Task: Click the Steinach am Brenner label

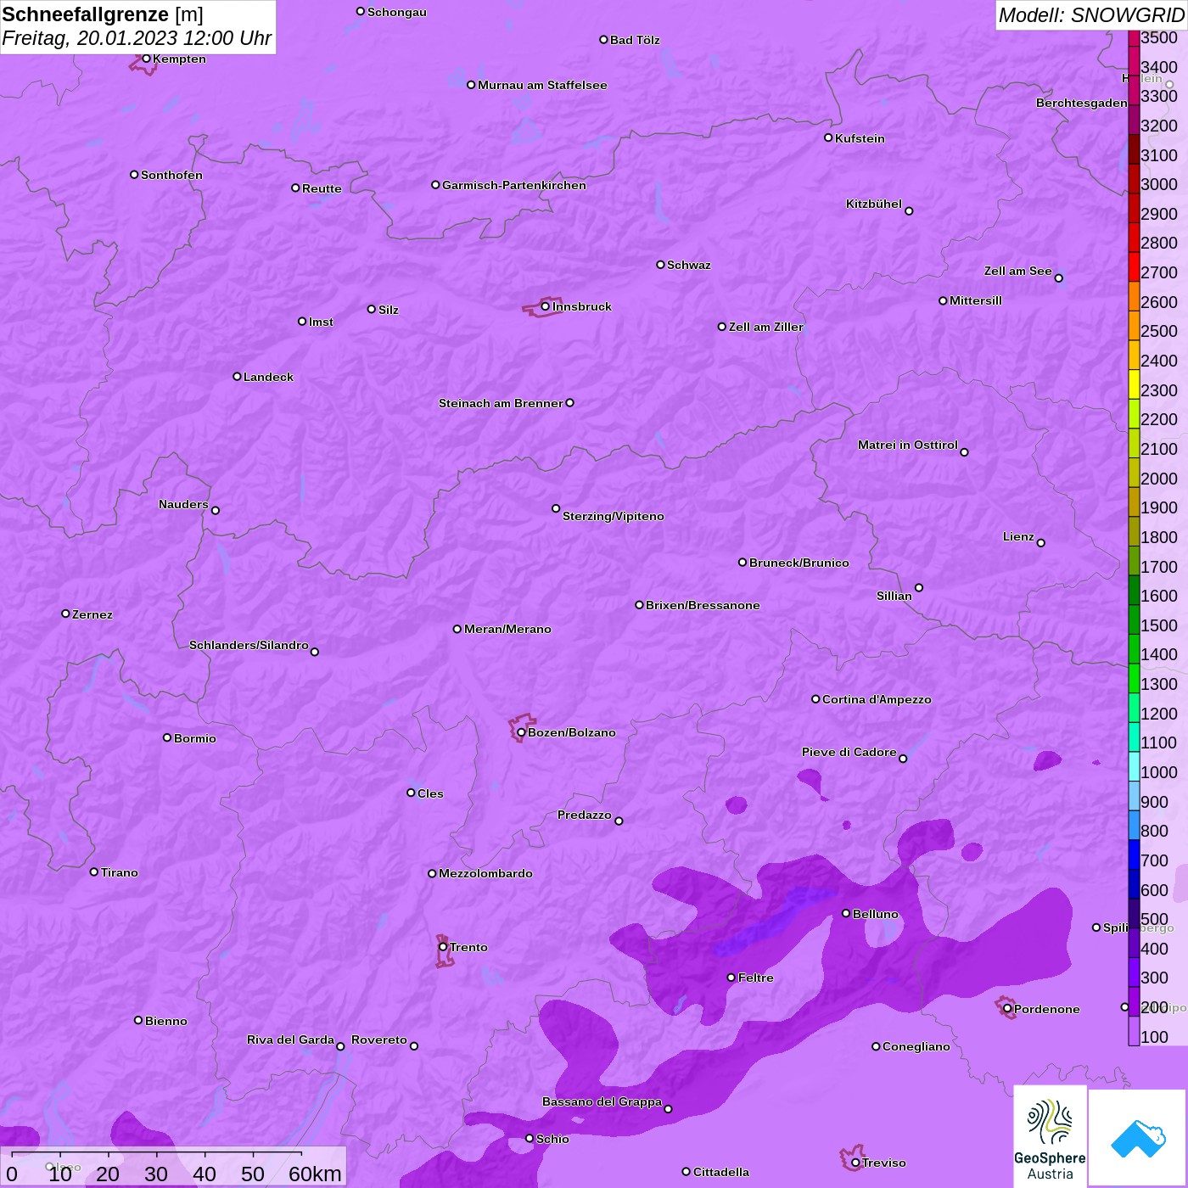Action: click(501, 403)
